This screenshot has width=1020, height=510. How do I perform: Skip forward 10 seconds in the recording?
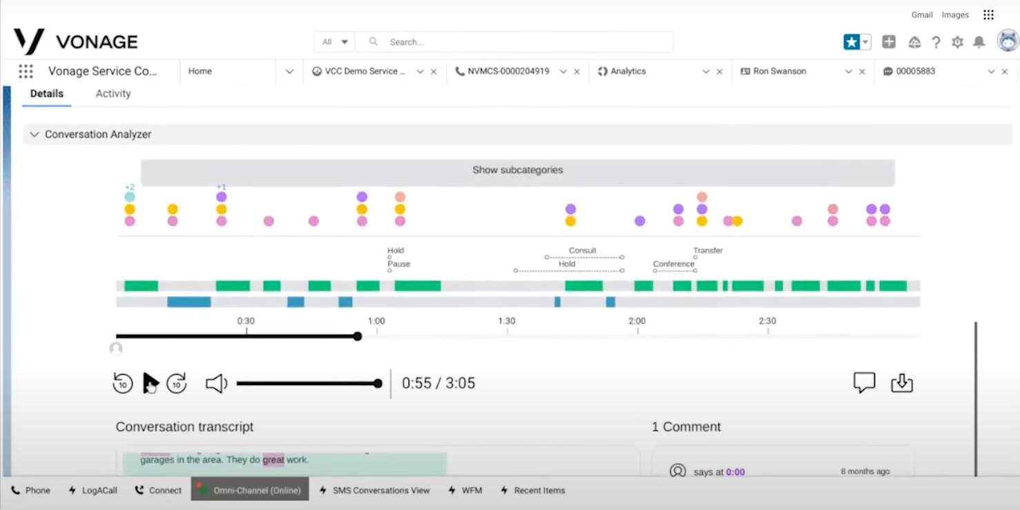click(177, 383)
